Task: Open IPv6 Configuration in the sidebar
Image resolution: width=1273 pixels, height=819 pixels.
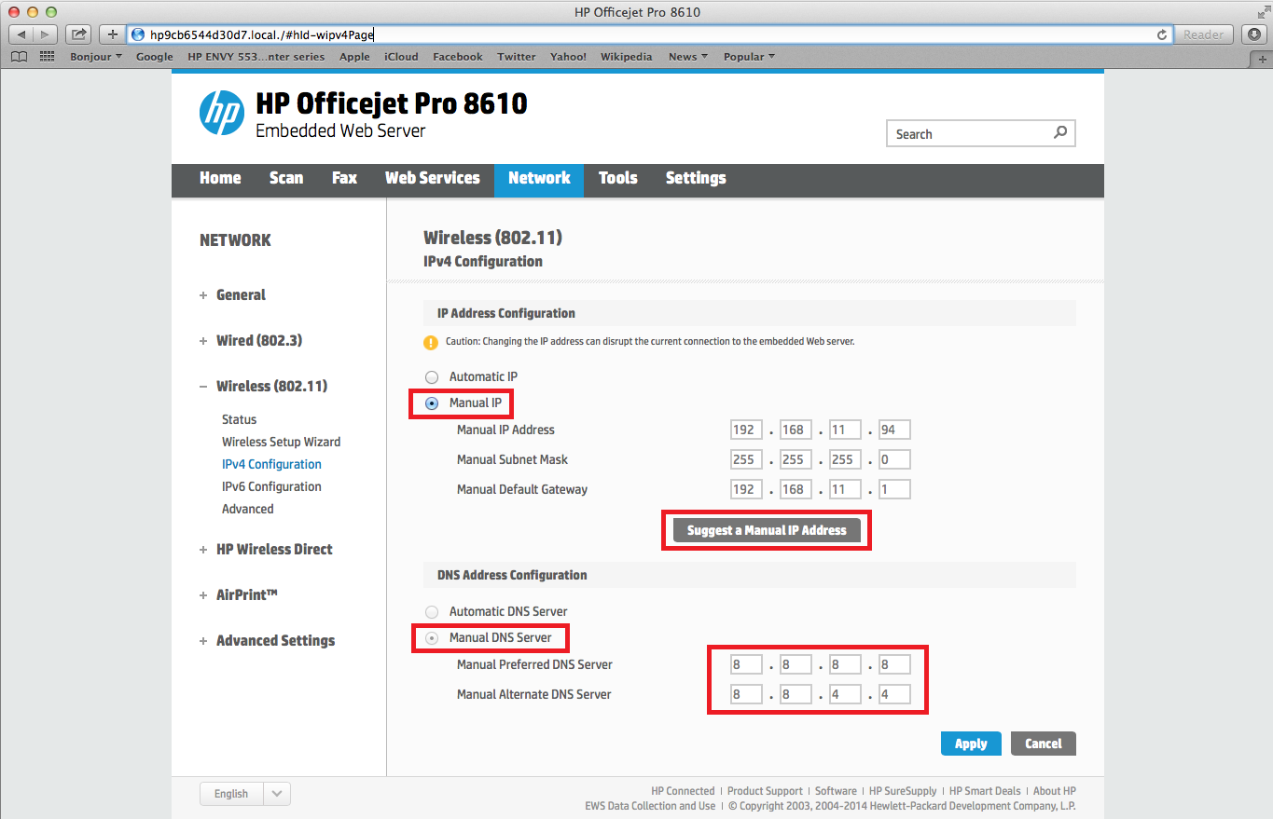Action: pos(271,486)
